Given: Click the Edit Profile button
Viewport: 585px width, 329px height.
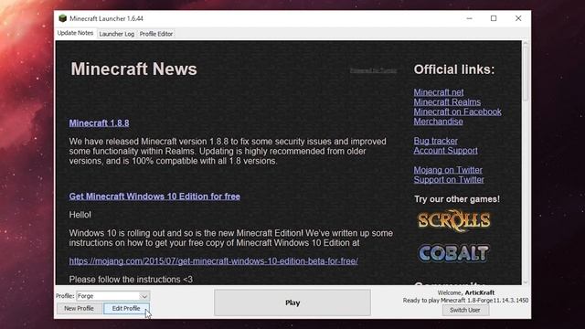Looking at the screenshot, I should 126,309.
